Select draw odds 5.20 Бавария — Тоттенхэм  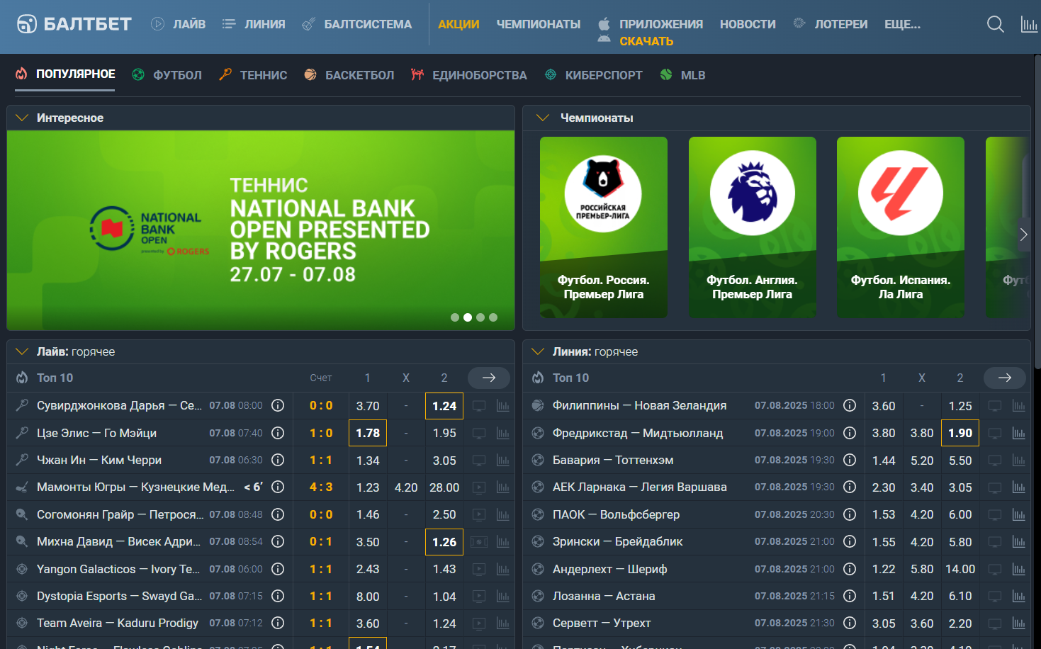(922, 461)
